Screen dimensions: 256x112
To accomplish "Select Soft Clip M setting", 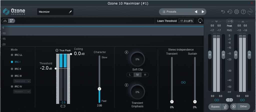I will pos(137,75).
